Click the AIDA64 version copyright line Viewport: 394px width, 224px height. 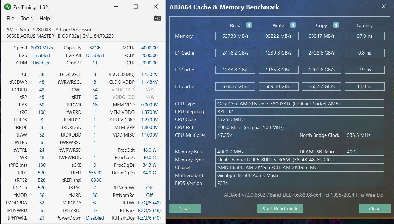point(304,195)
